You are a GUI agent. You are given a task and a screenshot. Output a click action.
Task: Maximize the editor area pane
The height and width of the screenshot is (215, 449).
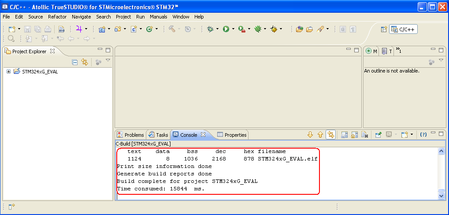pos(356,50)
